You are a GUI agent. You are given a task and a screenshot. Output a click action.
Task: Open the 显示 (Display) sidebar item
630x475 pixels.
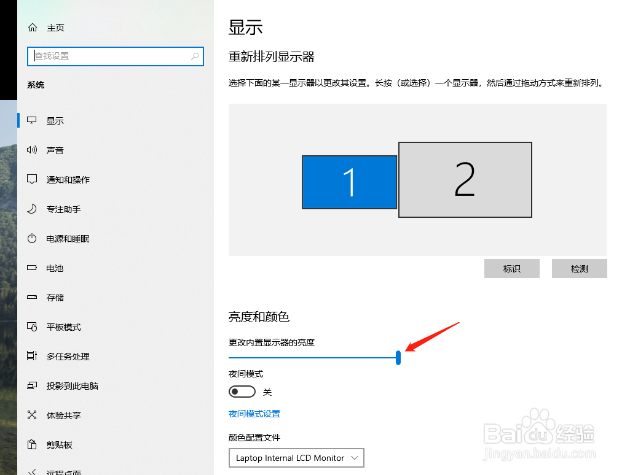click(55, 120)
